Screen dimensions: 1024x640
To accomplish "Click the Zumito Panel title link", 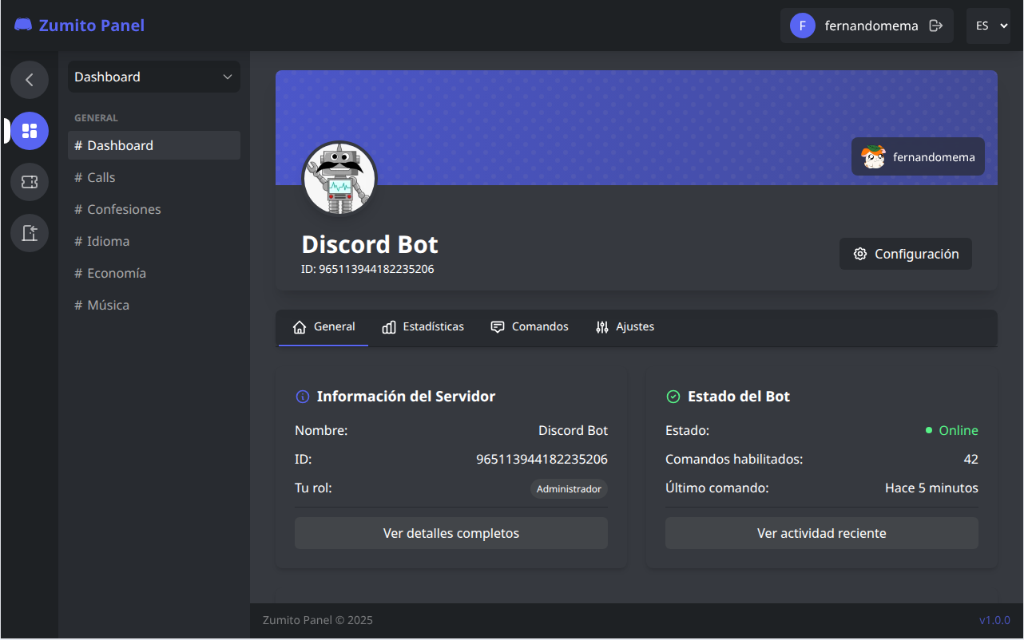I will click(92, 26).
